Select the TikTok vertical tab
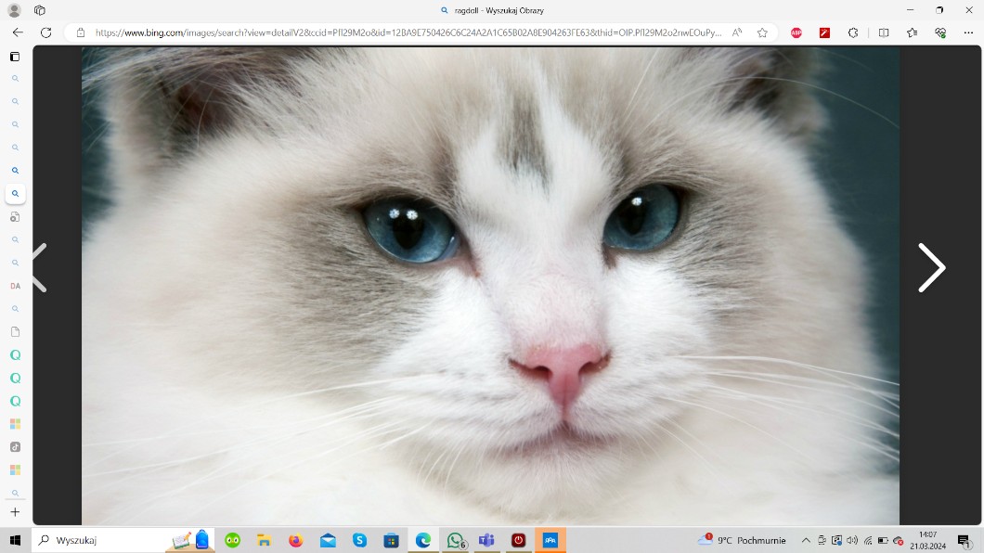 (x=15, y=446)
